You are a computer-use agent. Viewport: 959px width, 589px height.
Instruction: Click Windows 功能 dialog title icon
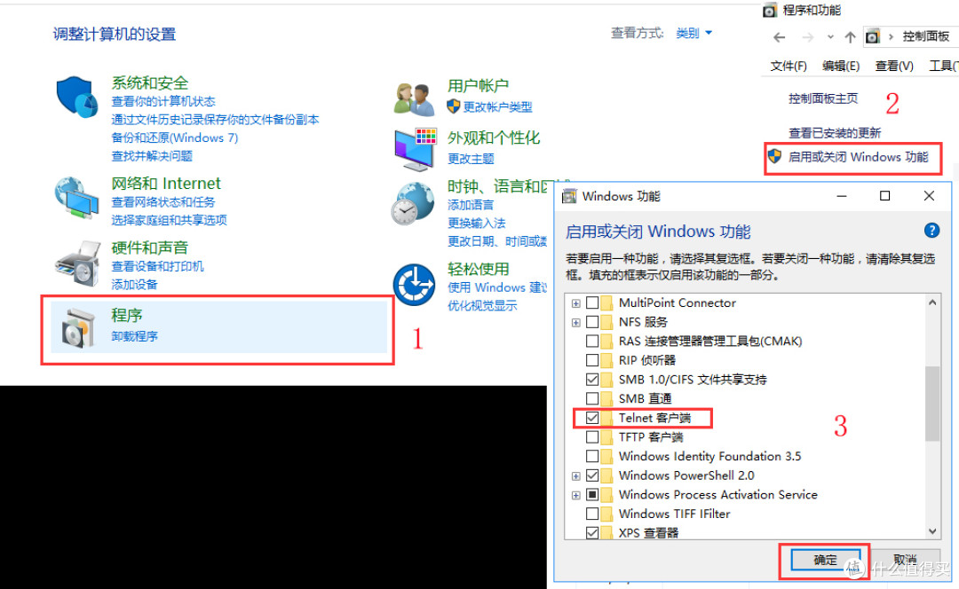coord(569,196)
